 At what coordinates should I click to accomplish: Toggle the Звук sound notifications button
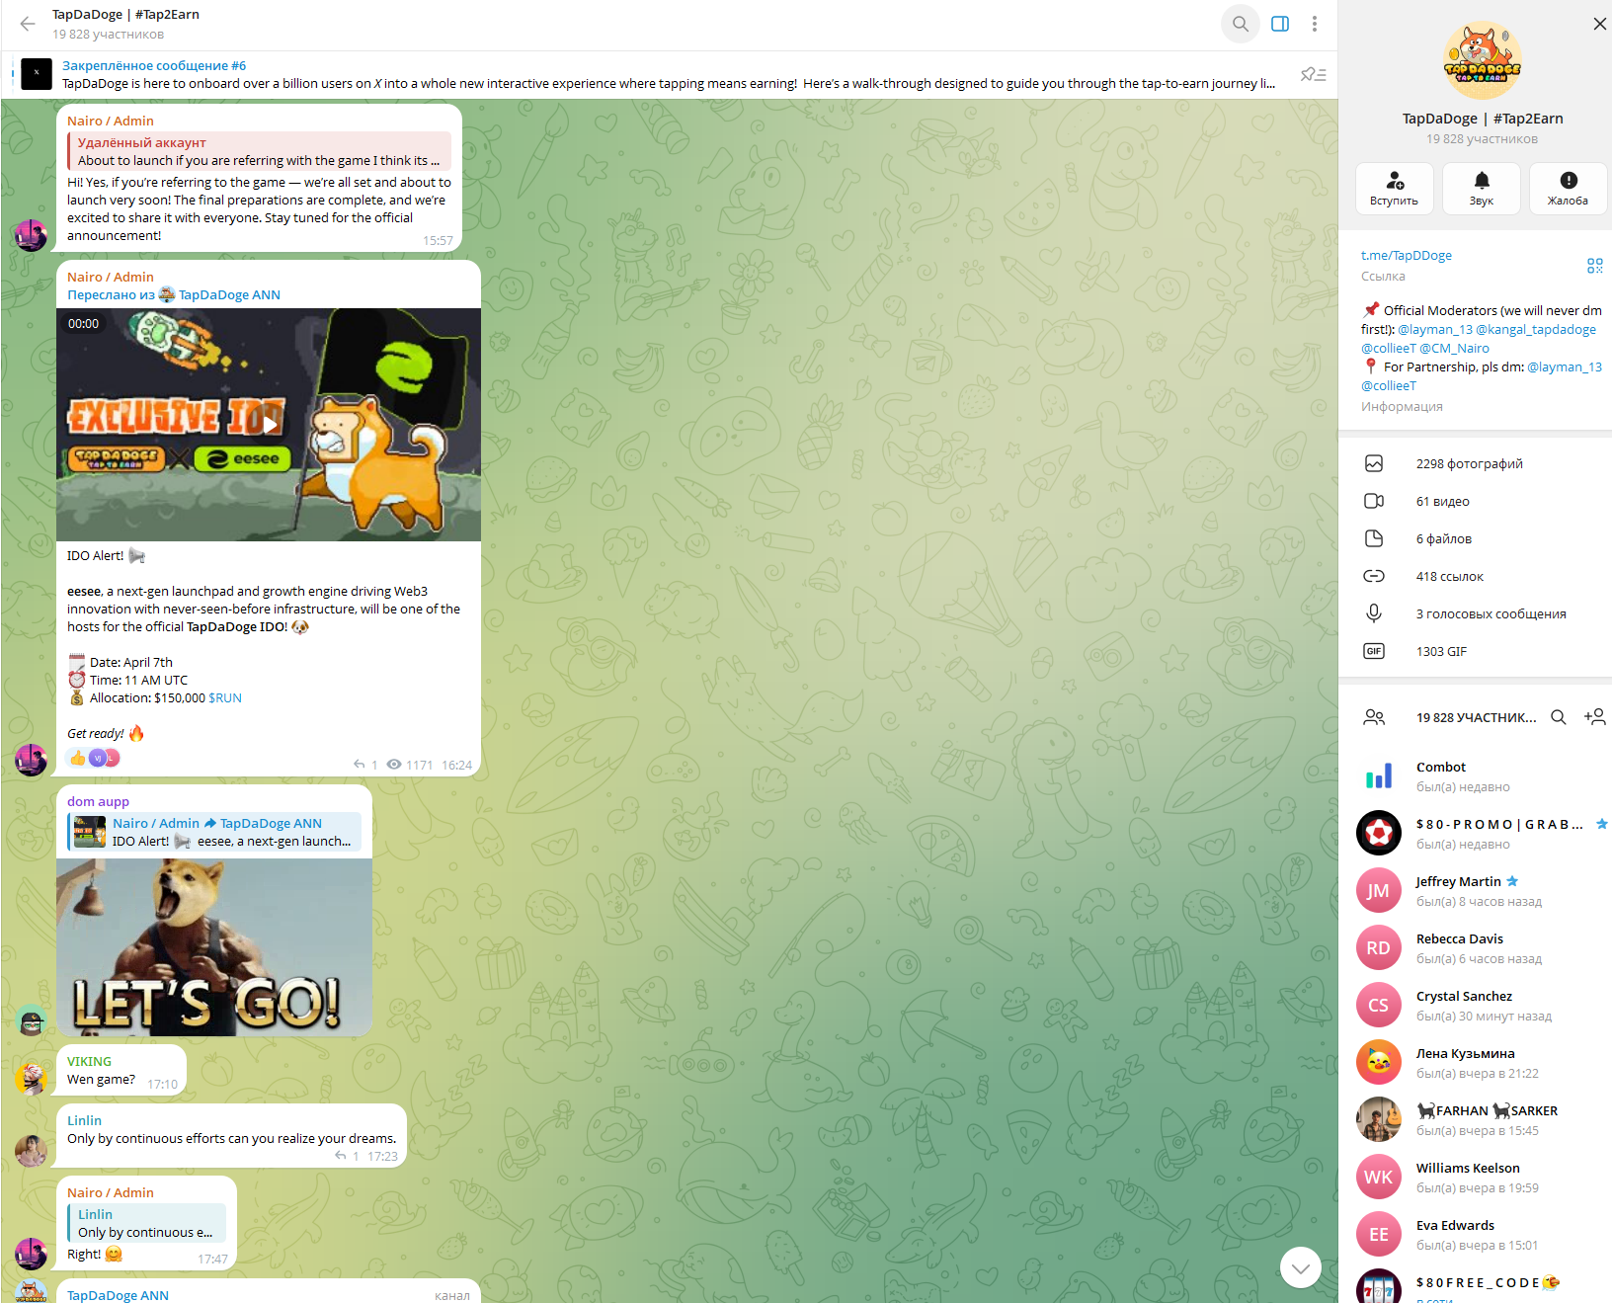(x=1481, y=188)
